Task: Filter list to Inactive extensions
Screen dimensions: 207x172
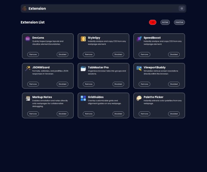Action: 179,22
